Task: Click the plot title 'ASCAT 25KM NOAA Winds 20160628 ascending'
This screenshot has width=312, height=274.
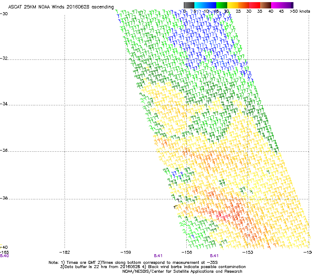Action: (61, 7)
